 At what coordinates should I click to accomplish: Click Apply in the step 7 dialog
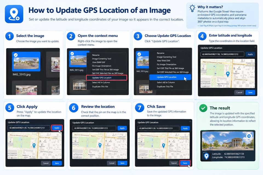coord(185,128)
